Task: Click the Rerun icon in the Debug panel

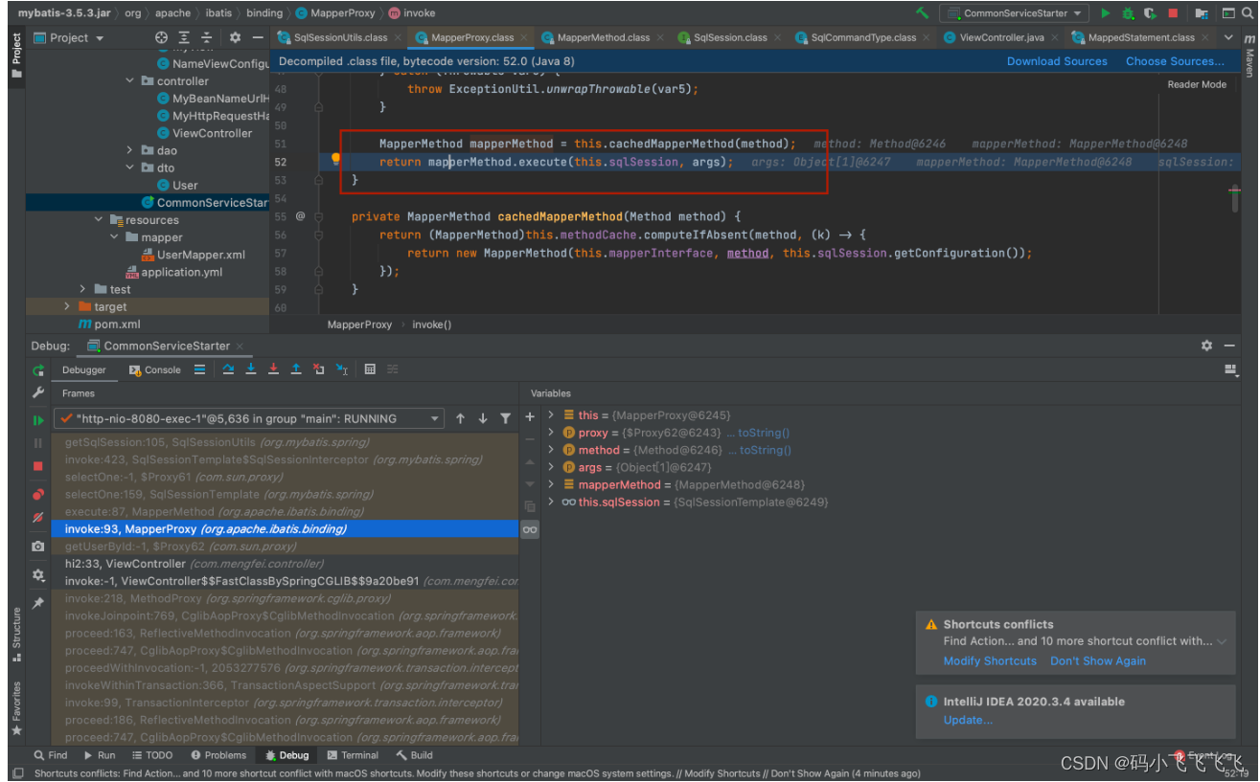Action: (x=38, y=370)
